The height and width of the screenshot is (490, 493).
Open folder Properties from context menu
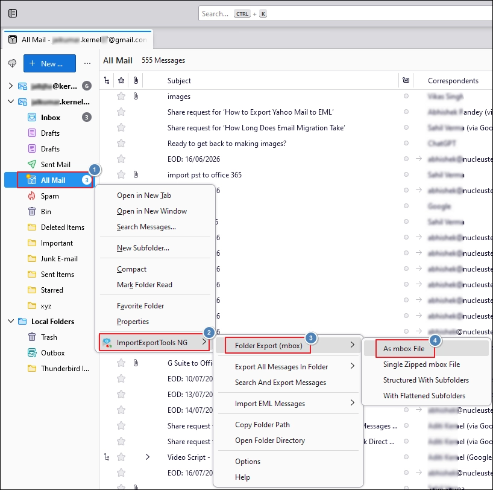click(x=133, y=322)
